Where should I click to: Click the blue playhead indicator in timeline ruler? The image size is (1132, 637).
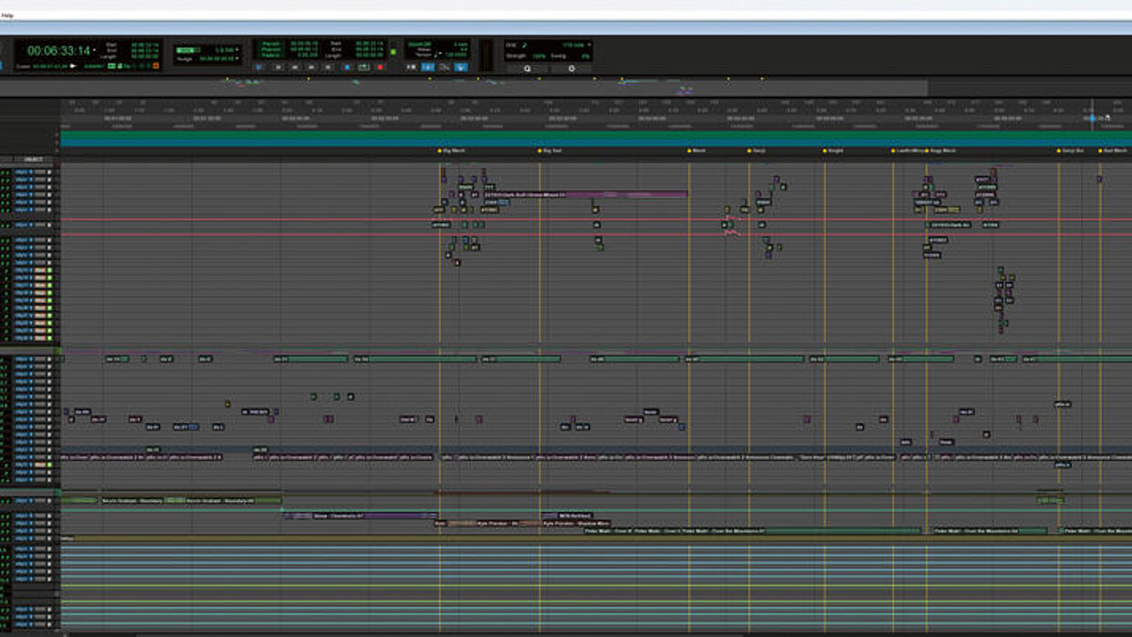tap(1091, 118)
